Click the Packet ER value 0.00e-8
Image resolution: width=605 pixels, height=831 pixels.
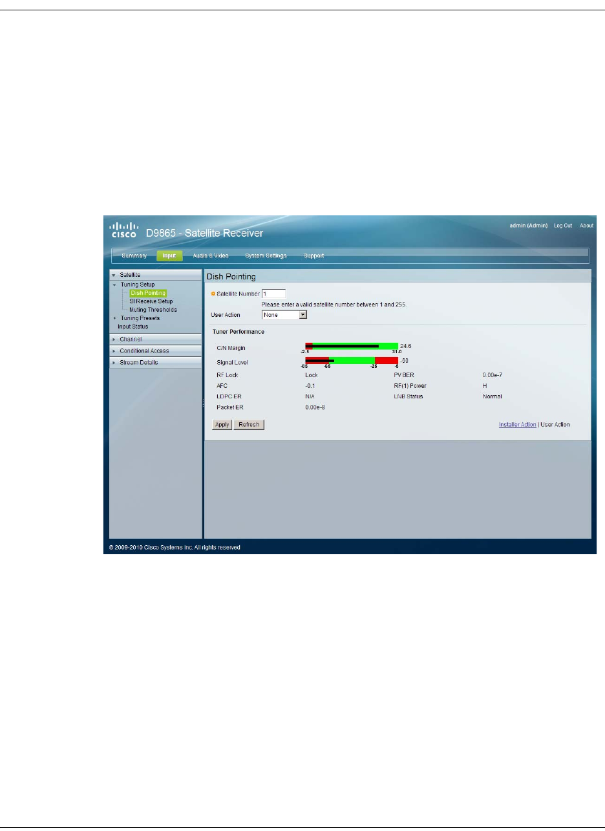click(x=315, y=407)
